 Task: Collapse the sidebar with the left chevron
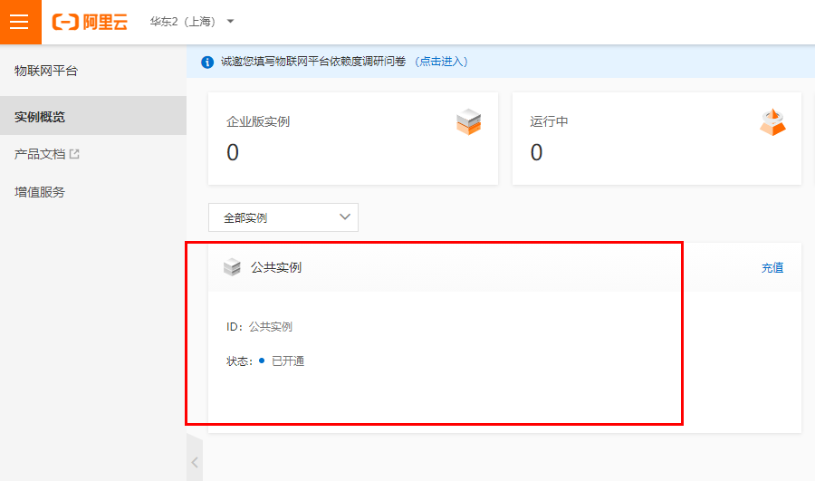pos(195,462)
